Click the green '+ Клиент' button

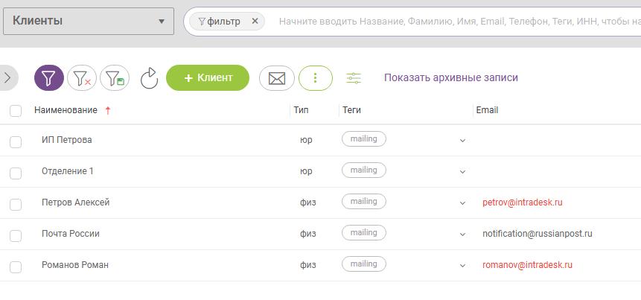click(208, 77)
